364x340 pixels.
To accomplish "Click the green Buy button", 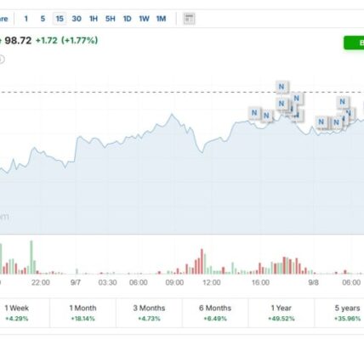I will [354, 42].
